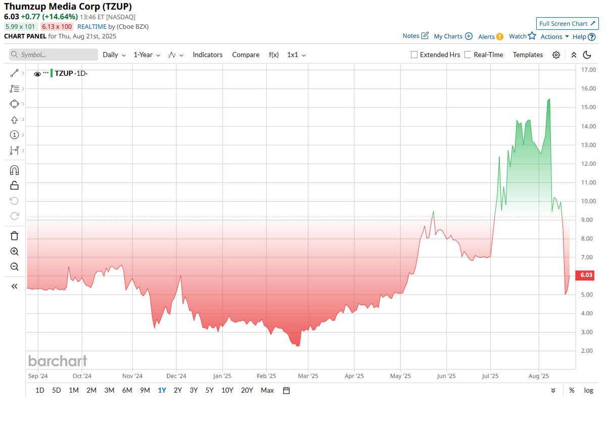608x425 pixels.
Task: Click the Watch star icon
Action: pos(532,36)
